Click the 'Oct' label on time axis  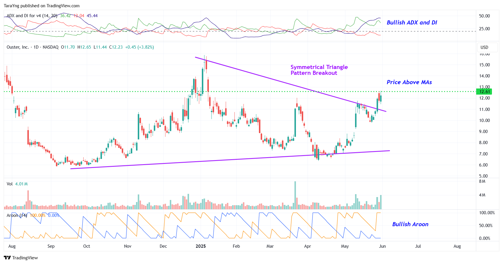(x=87, y=246)
